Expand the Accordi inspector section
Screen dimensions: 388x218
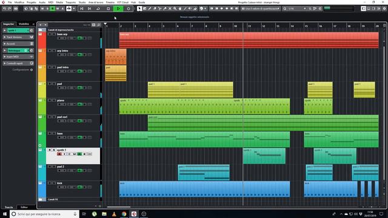[x=18, y=44]
